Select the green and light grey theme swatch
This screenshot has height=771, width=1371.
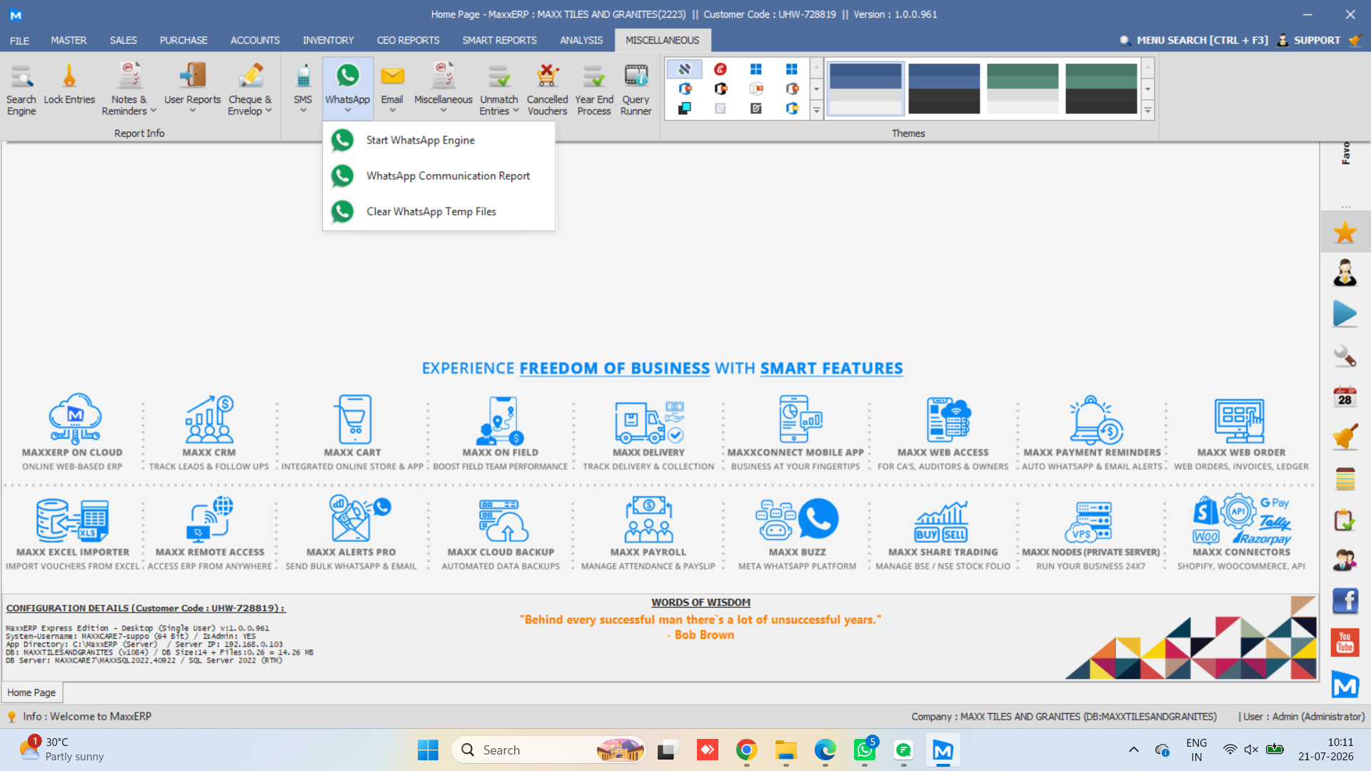pyautogui.click(x=1023, y=88)
